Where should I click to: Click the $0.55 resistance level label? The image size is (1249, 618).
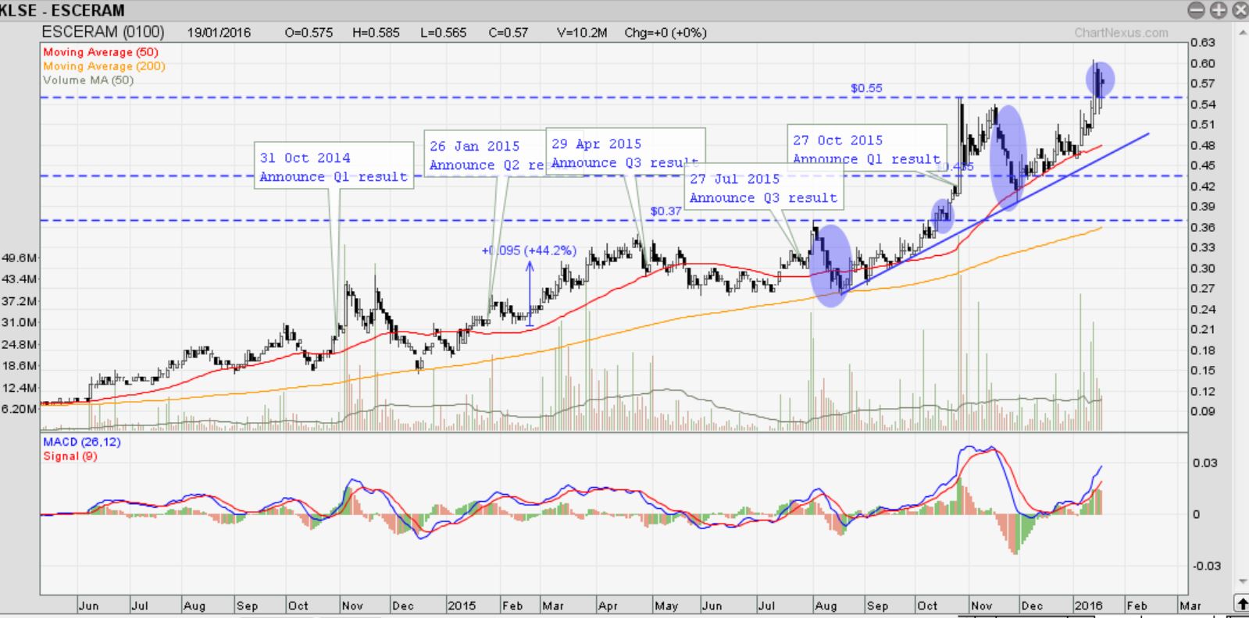click(866, 88)
